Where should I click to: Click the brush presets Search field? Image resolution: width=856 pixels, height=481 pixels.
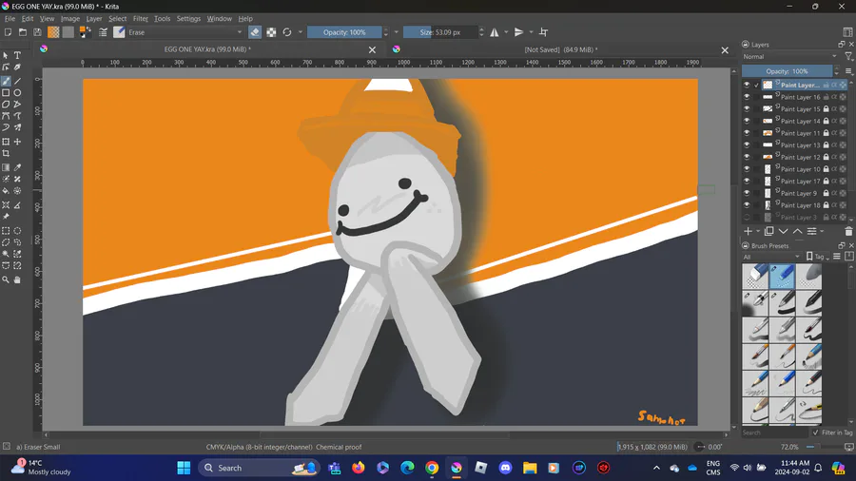click(772, 433)
